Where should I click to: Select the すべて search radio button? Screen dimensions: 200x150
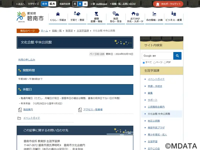144,62
